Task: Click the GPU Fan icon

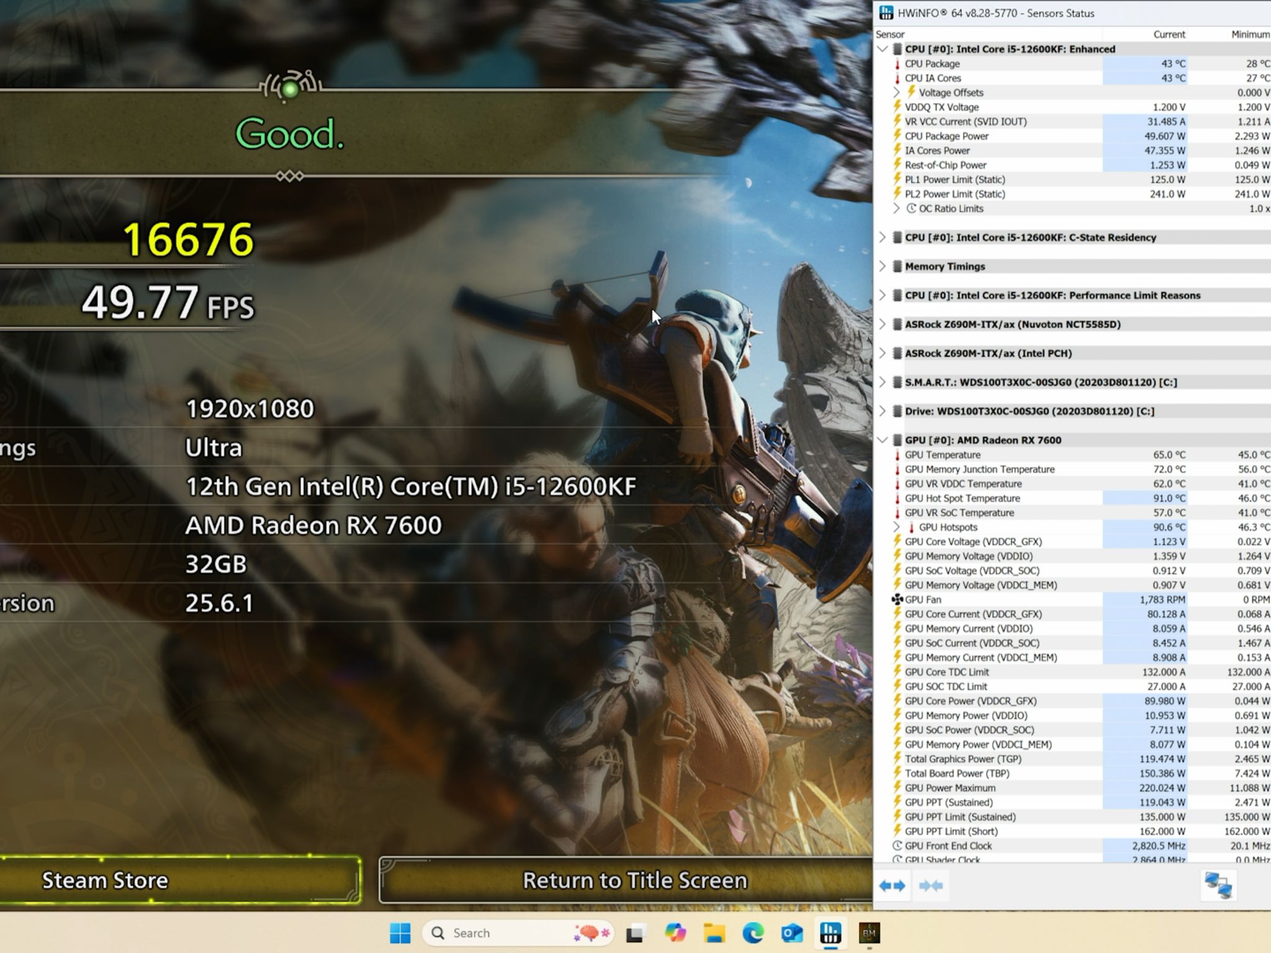Action: click(897, 599)
